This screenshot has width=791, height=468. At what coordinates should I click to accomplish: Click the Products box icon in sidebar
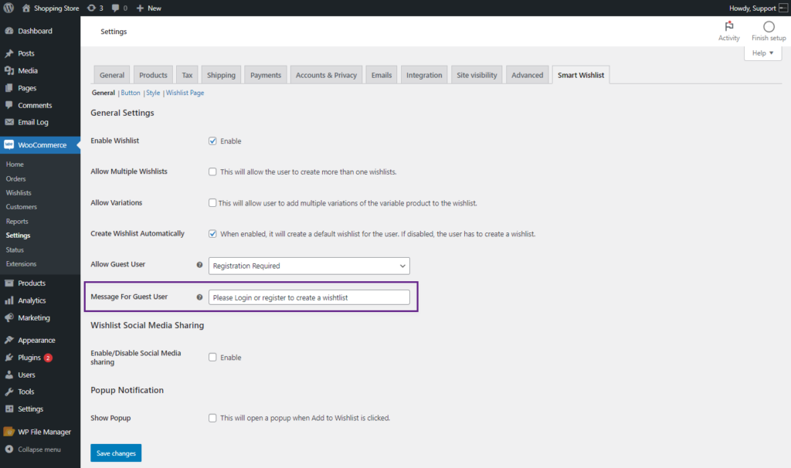coord(9,283)
